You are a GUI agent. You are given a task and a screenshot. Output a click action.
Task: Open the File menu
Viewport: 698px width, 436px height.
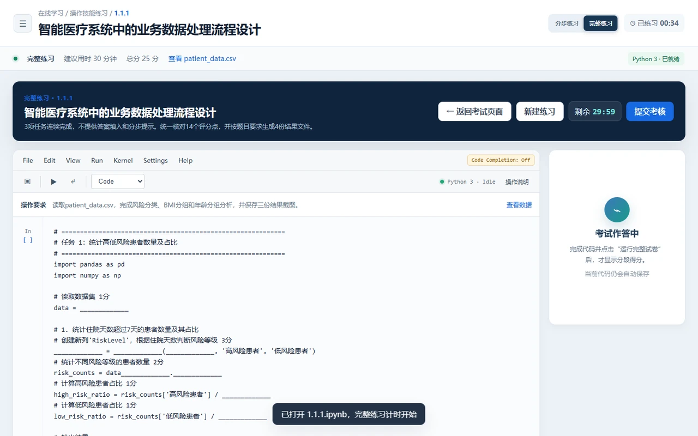(x=28, y=160)
